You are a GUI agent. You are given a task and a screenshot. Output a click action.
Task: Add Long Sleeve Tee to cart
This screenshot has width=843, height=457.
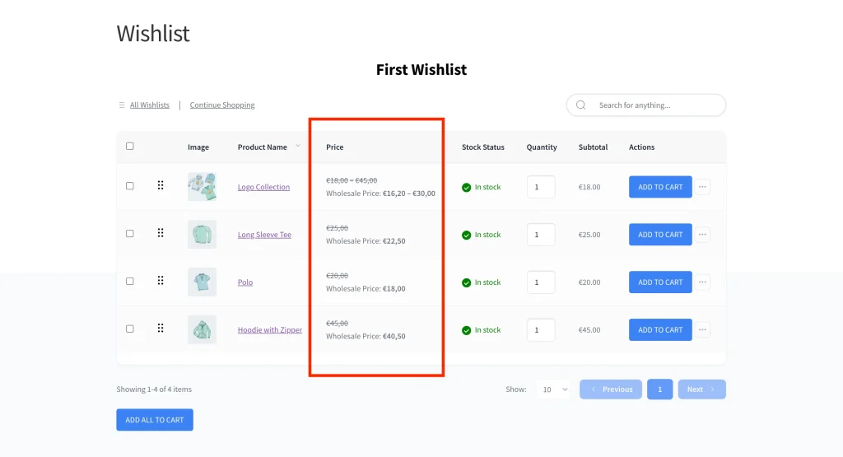[x=660, y=235]
